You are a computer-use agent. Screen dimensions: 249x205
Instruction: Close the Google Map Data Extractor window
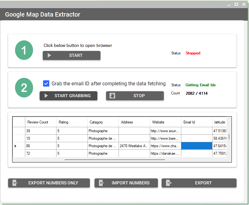point(244,4)
